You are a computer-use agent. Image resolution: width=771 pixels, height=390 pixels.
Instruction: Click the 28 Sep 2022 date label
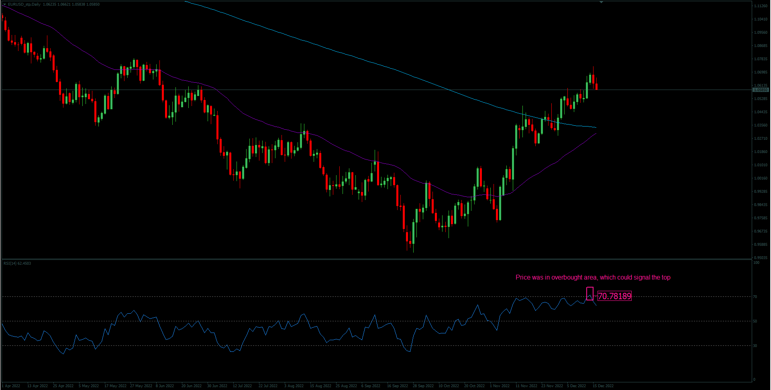[423, 386]
